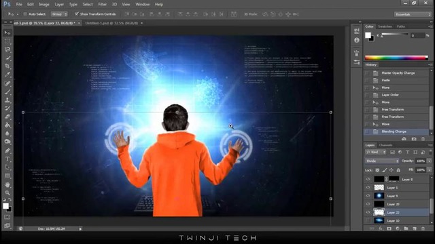Screen dimensions: 435x244
Task: Create a new group folder icon
Action: click(406, 228)
